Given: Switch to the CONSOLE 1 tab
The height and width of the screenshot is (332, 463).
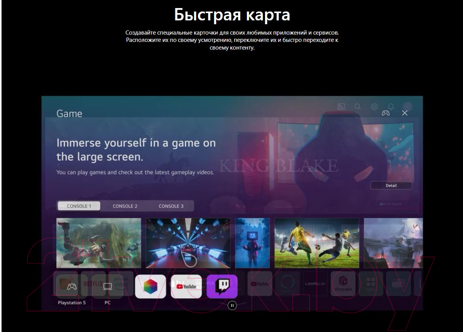Looking at the screenshot, I should click(79, 206).
